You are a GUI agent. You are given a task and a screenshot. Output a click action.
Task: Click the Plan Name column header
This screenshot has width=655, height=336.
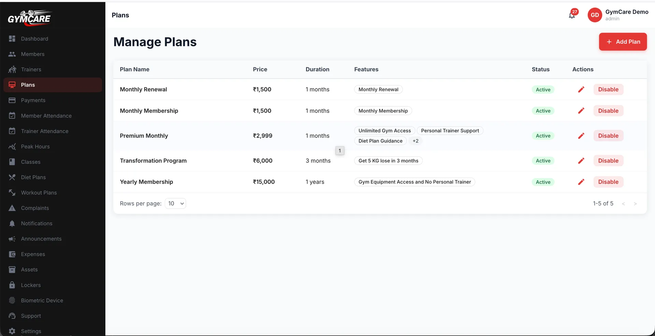coord(134,69)
